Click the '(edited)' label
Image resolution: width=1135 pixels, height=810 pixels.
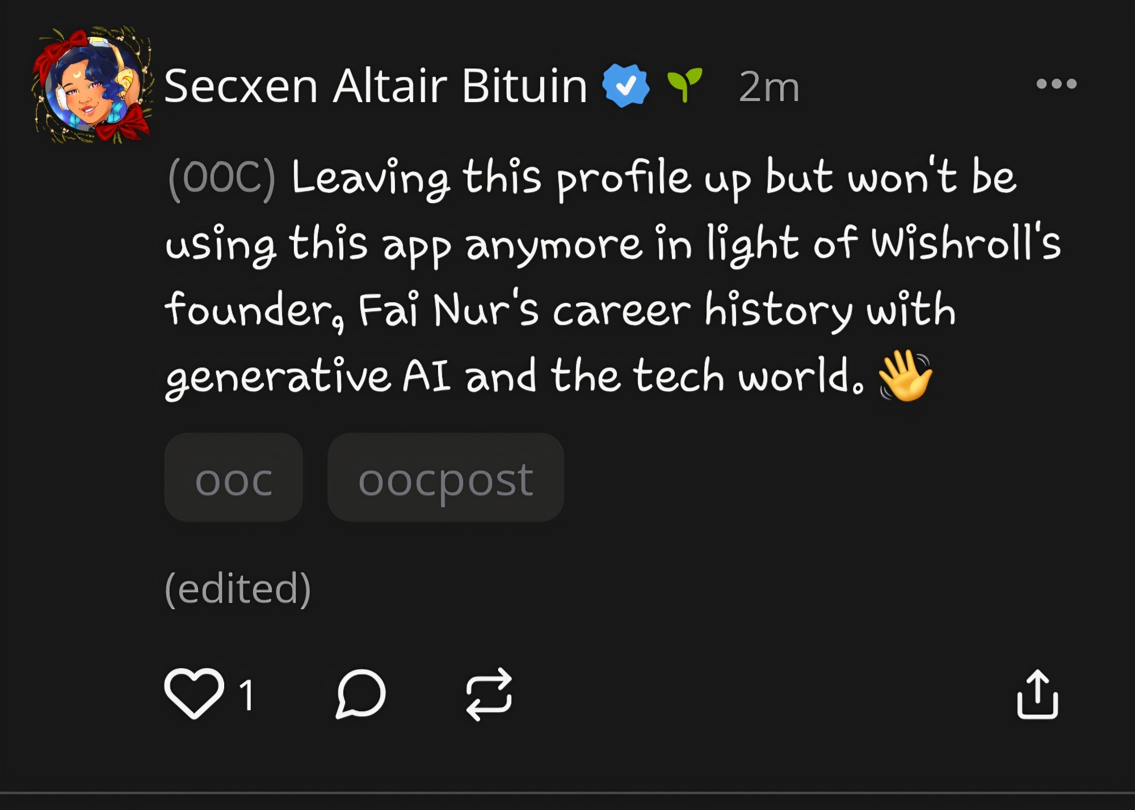[x=238, y=588]
